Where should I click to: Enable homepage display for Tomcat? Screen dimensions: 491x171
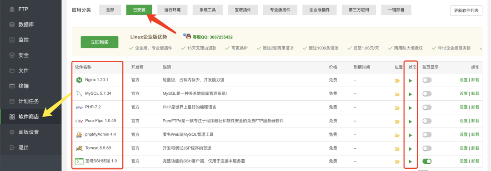[427, 148]
